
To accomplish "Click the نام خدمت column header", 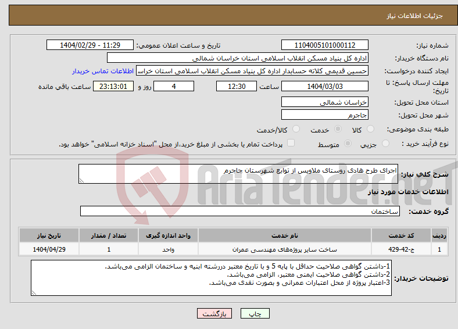I will (285, 235).
